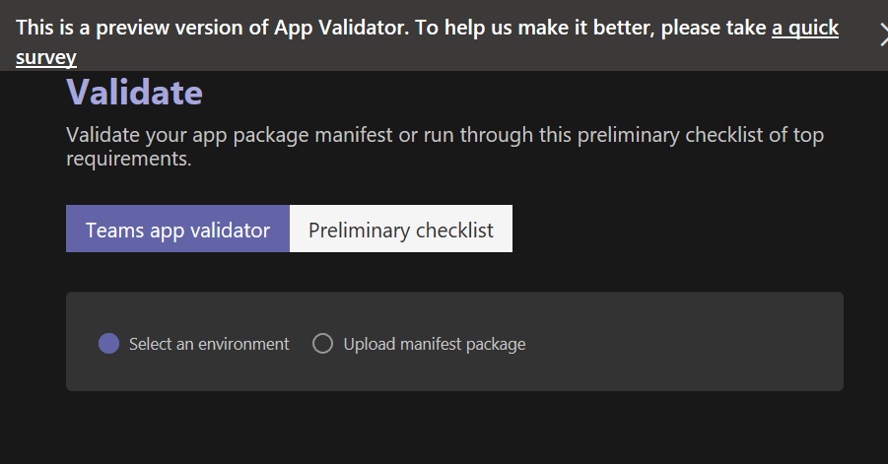
Task: Click the Validate page heading
Action: tap(134, 93)
